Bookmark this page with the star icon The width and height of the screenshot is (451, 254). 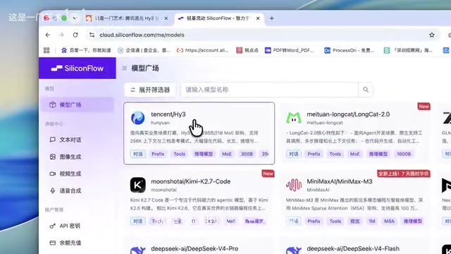[432, 35]
